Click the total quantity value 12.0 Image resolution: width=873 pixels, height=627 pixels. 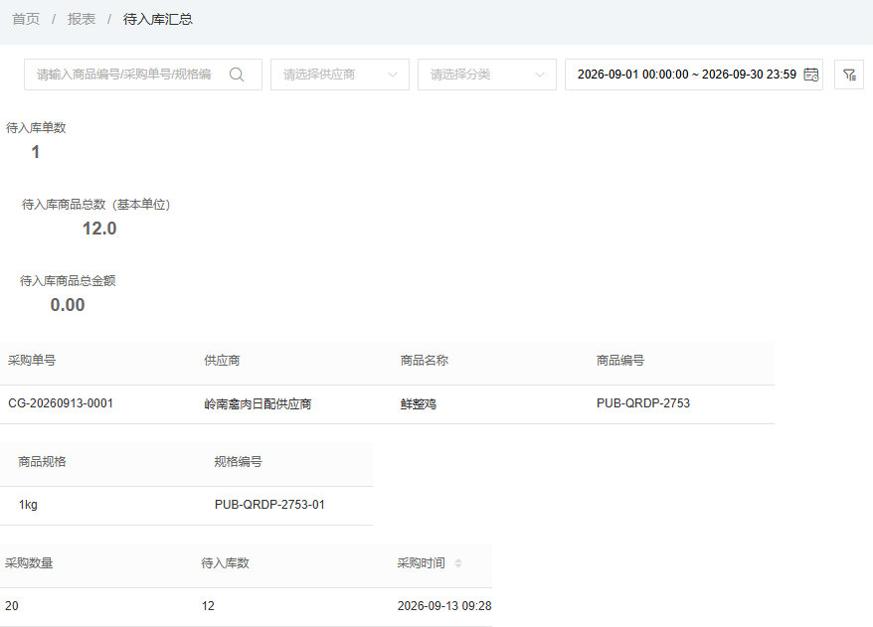pyautogui.click(x=99, y=229)
